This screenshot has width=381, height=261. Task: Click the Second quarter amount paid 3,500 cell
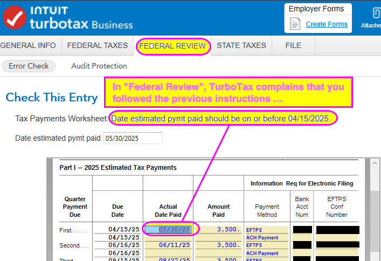tap(218, 245)
